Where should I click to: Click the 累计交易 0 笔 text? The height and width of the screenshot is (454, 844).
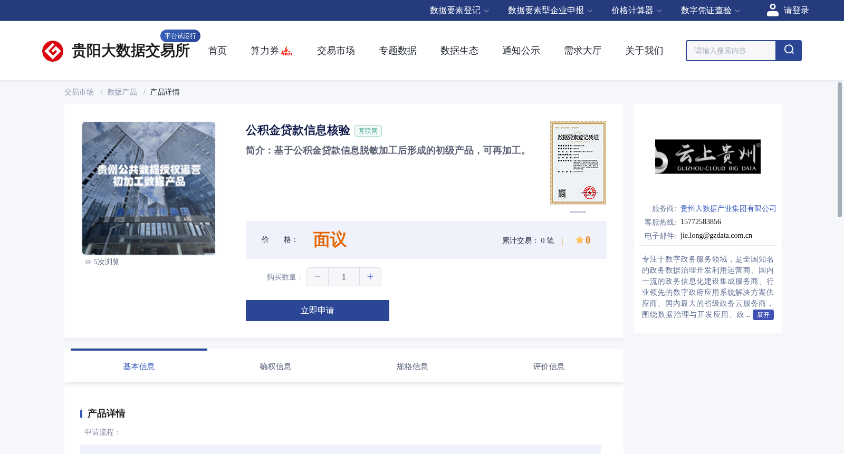528,241
